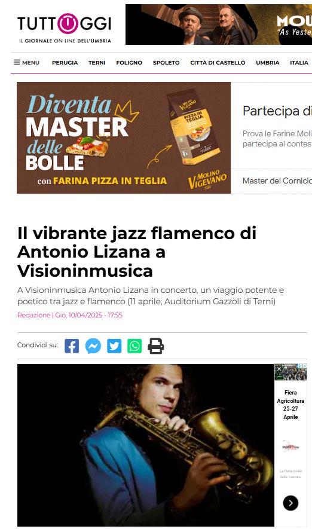Open the Umbria section
Image resolution: width=312 pixels, height=529 pixels.
[268, 62]
